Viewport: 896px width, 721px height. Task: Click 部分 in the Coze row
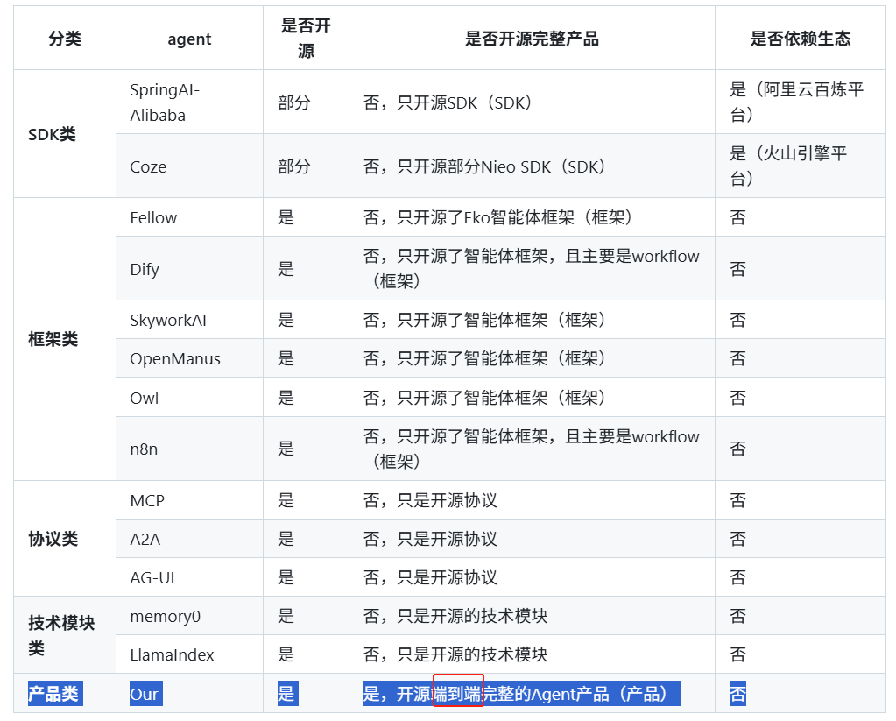click(x=293, y=166)
